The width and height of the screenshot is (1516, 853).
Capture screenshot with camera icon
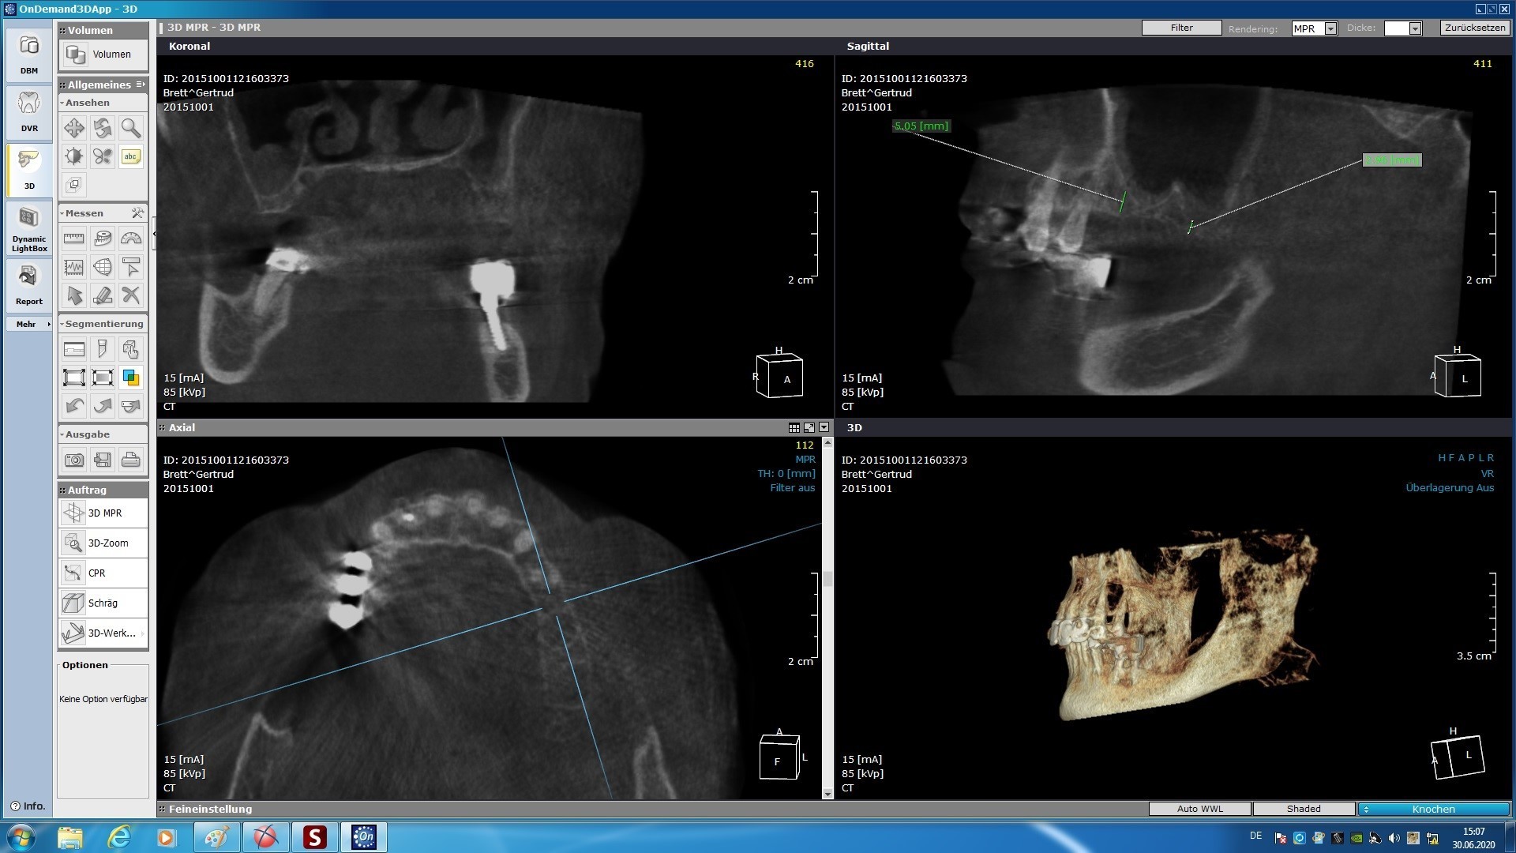(x=74, y=460)
